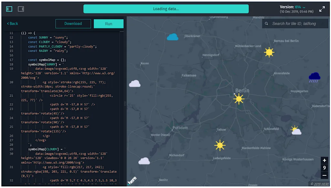Click code line const PARTLY_CLOUDY
This screenshot has width=331, height=188.
click(62, 47)
